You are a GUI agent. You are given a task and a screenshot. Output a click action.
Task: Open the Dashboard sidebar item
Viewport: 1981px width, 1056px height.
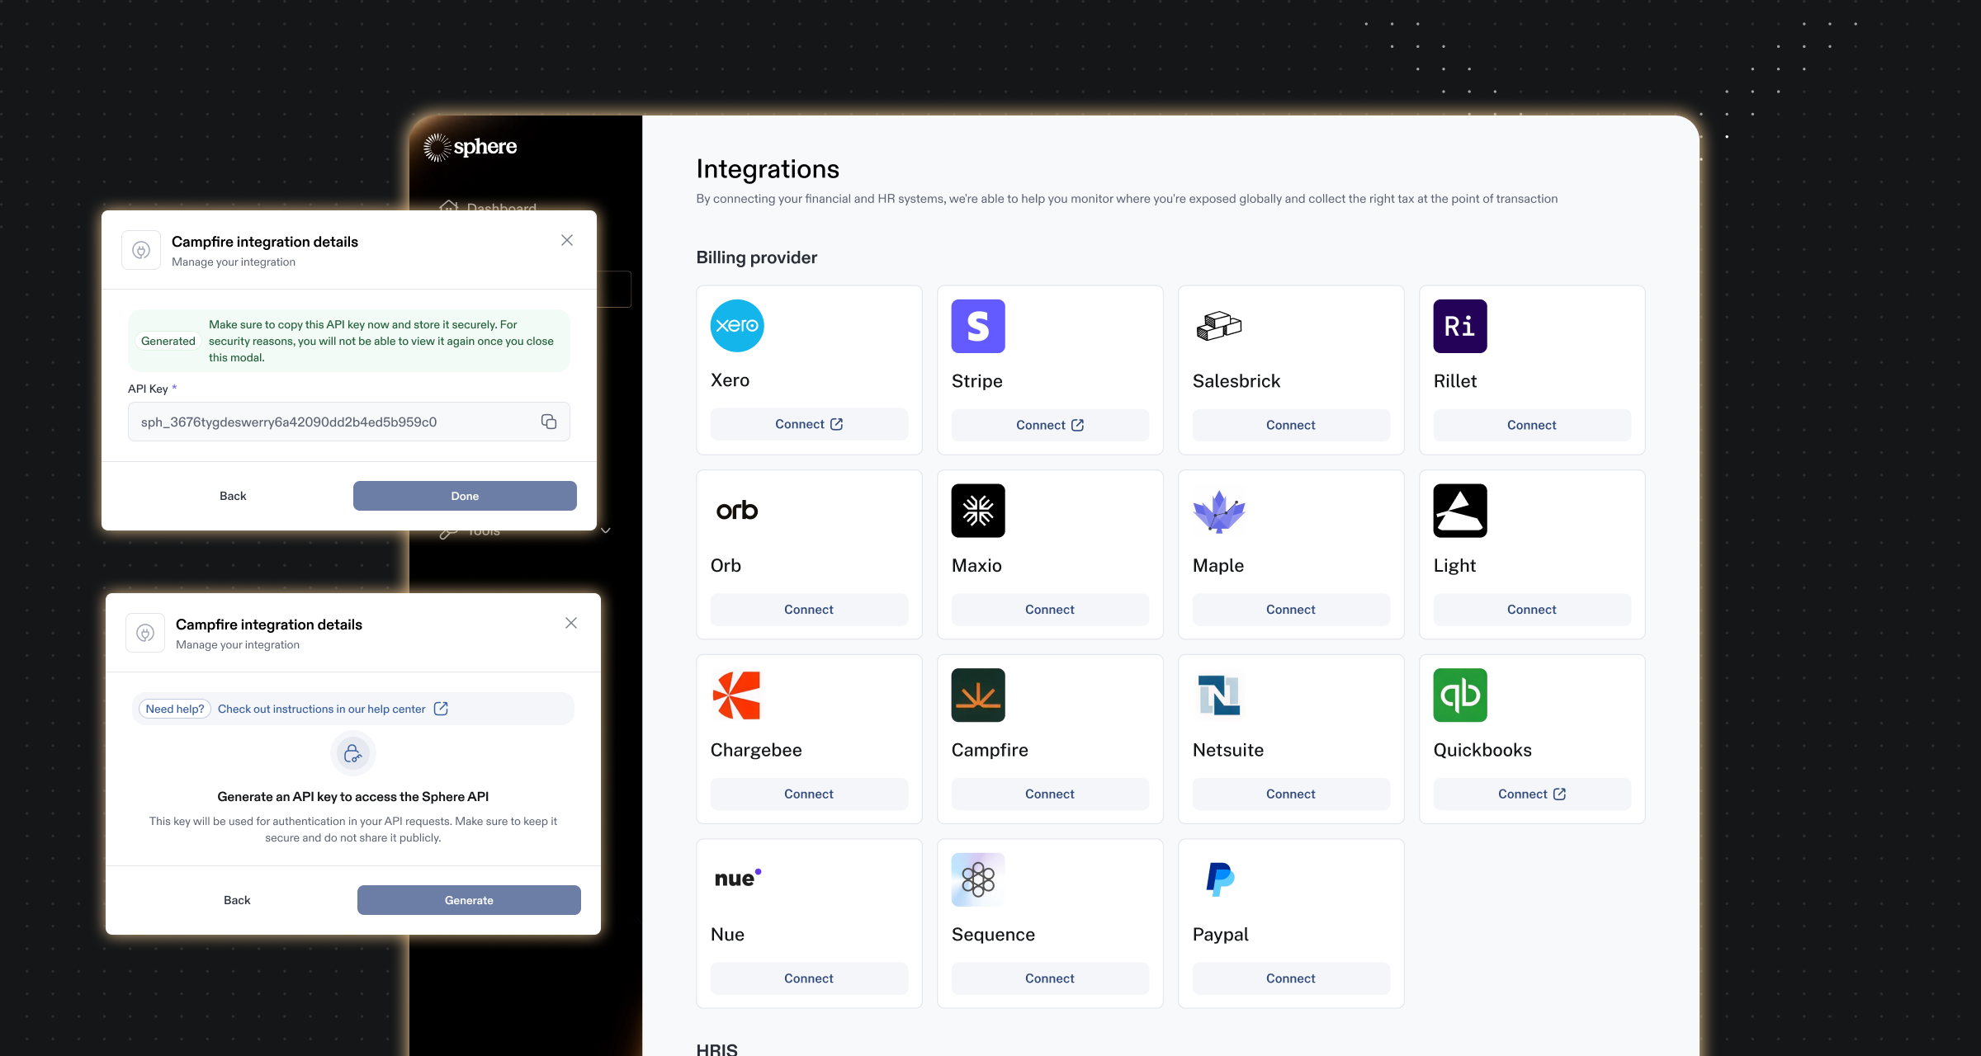click(500, 206)
